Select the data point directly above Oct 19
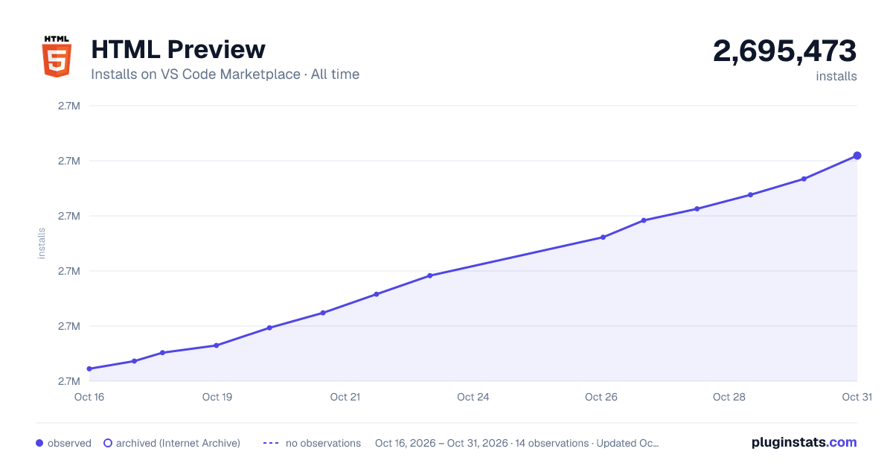The width and height of the screenshot is (893, 469). (217, 345)
